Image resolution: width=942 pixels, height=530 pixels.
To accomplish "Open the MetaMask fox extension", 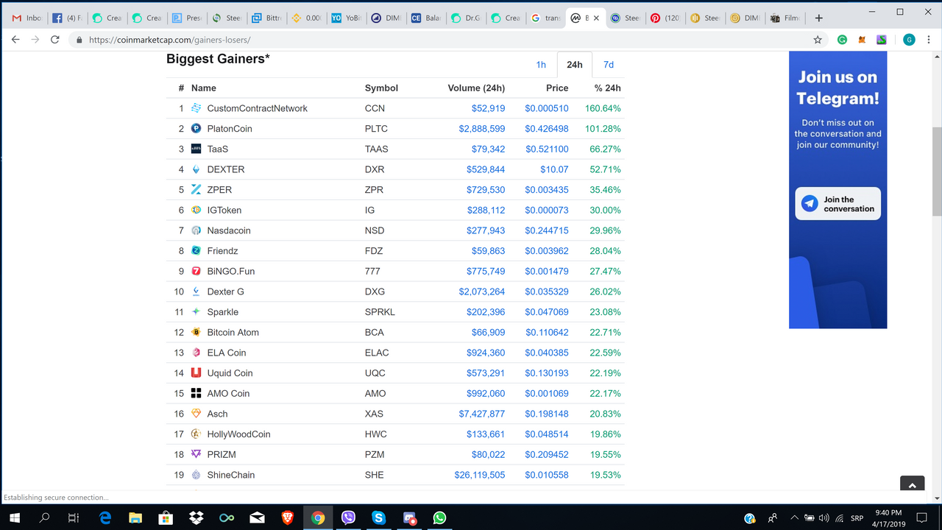I will click(x=862, y=40).
